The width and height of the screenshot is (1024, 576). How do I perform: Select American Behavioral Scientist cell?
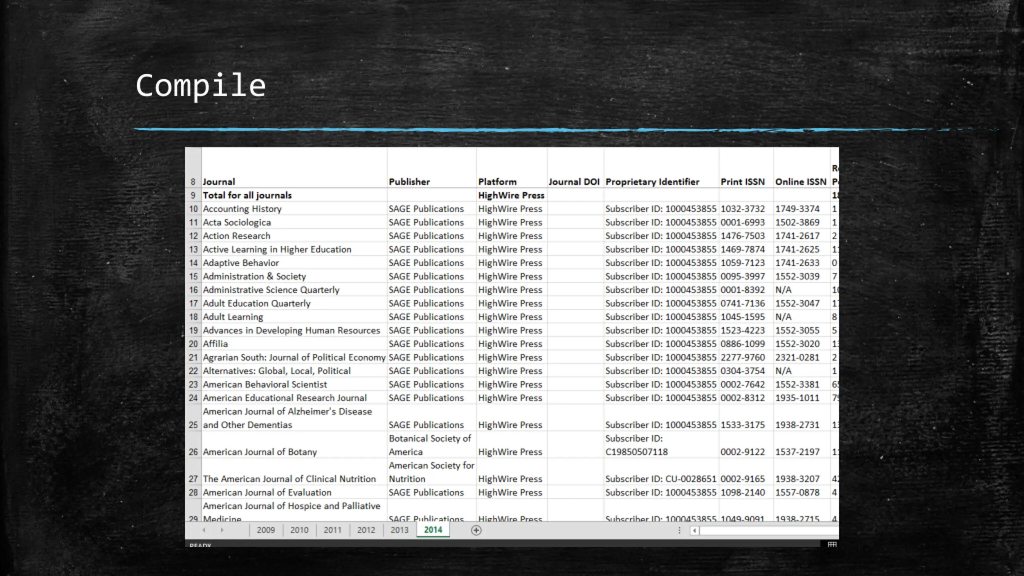click(294, 384)
